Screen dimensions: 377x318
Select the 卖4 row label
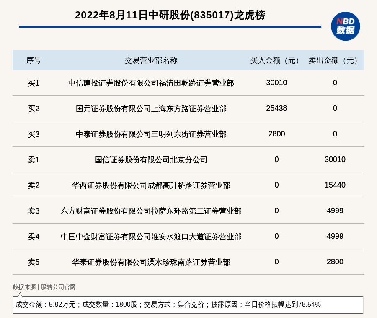(x=34, y=236)
